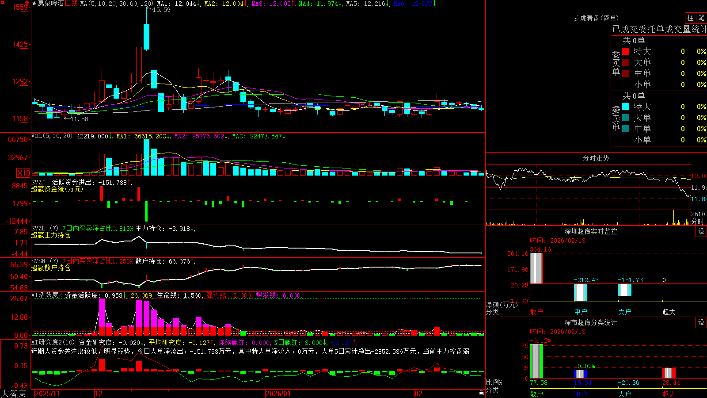Screen dimensions: 707x398
Task: Click the lock icon on the time axis
Action: [x=481, y=393]
